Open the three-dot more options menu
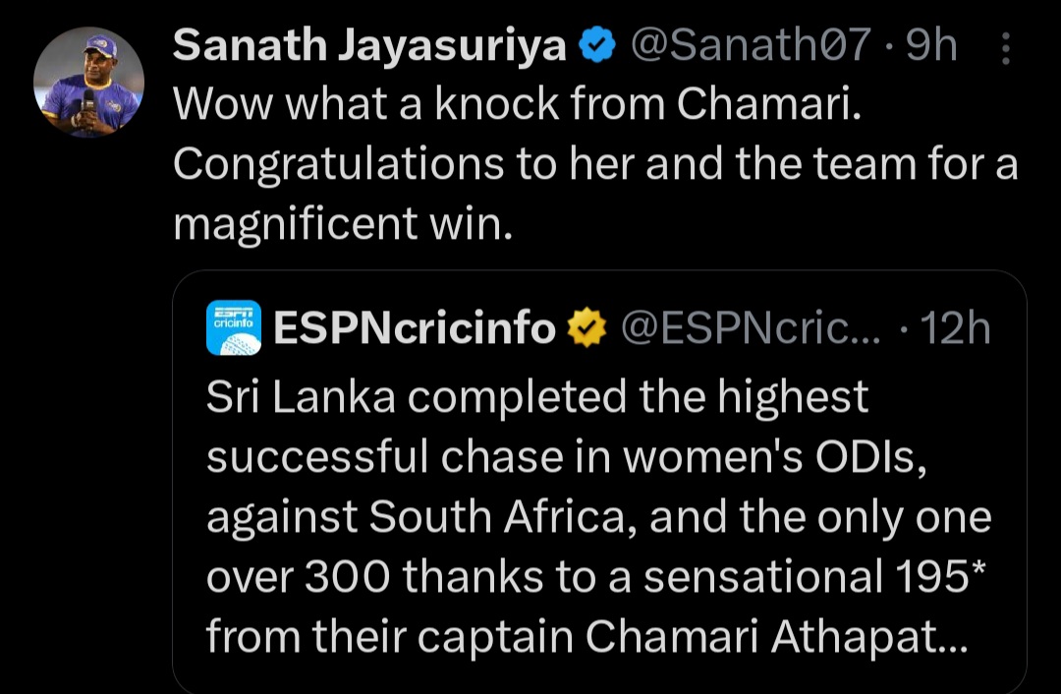 [1006, 49]
